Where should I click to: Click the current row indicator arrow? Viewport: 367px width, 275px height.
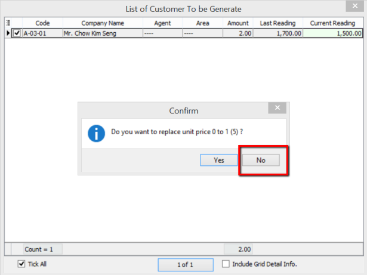[x=8, y=33]
